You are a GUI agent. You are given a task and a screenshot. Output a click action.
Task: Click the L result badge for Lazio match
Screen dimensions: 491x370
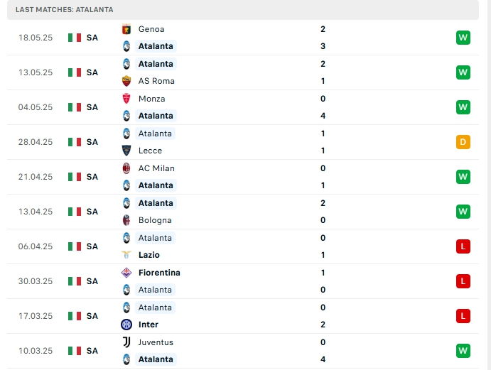coord(463,246)
